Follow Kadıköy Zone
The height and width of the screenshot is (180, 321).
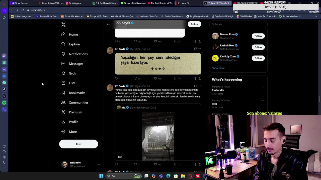pyautogui.click(x=258, y=58)
